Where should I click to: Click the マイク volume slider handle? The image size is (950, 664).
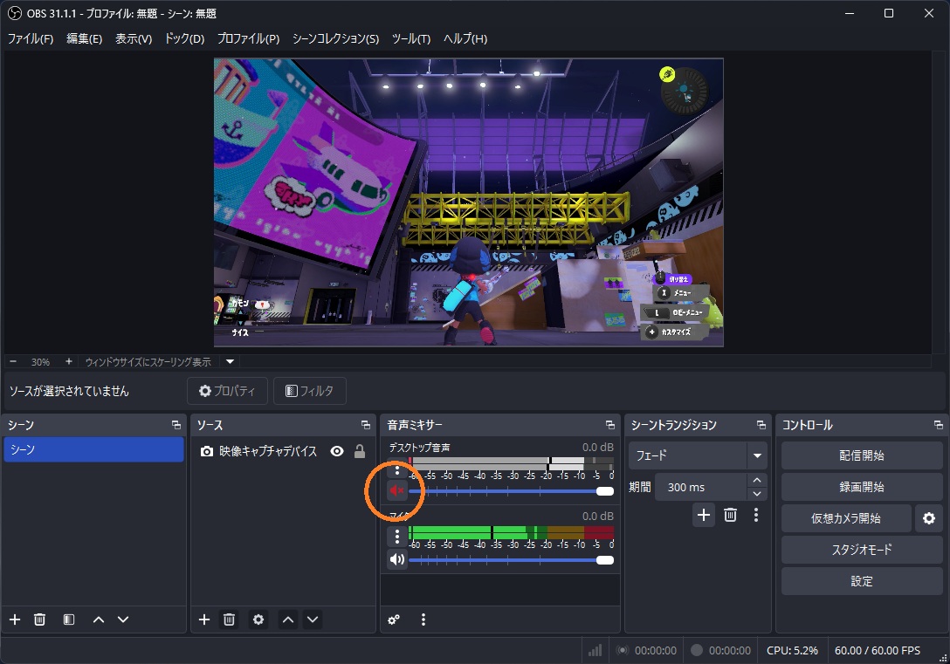coord(604,560)
